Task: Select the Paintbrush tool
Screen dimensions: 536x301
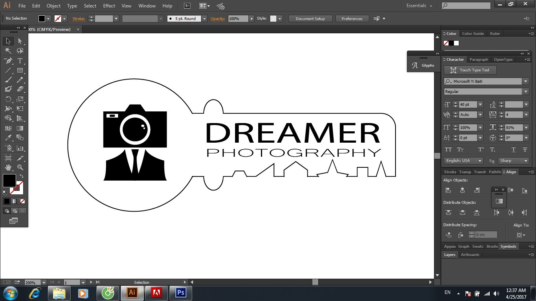Action: pyautogui.click(x=8, y=80)
